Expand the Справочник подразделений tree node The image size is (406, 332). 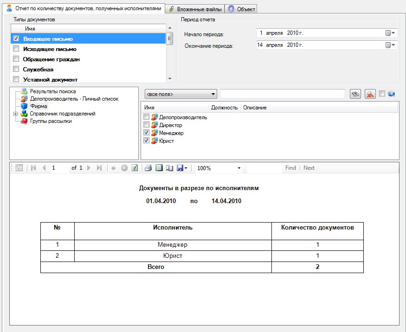15,114
